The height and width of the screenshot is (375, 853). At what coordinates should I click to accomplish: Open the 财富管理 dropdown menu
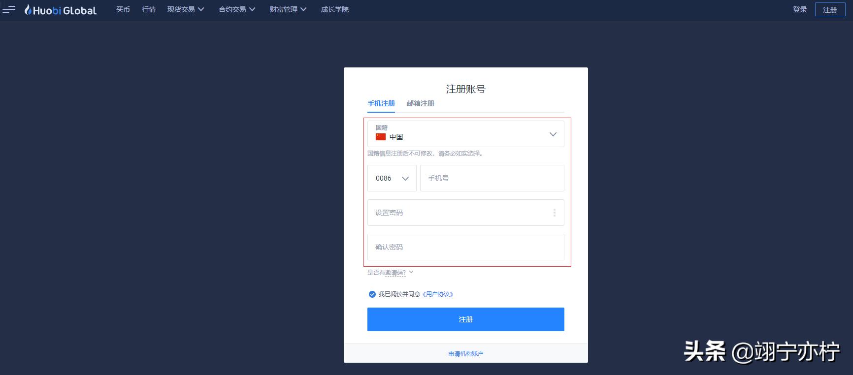[288, 9]
